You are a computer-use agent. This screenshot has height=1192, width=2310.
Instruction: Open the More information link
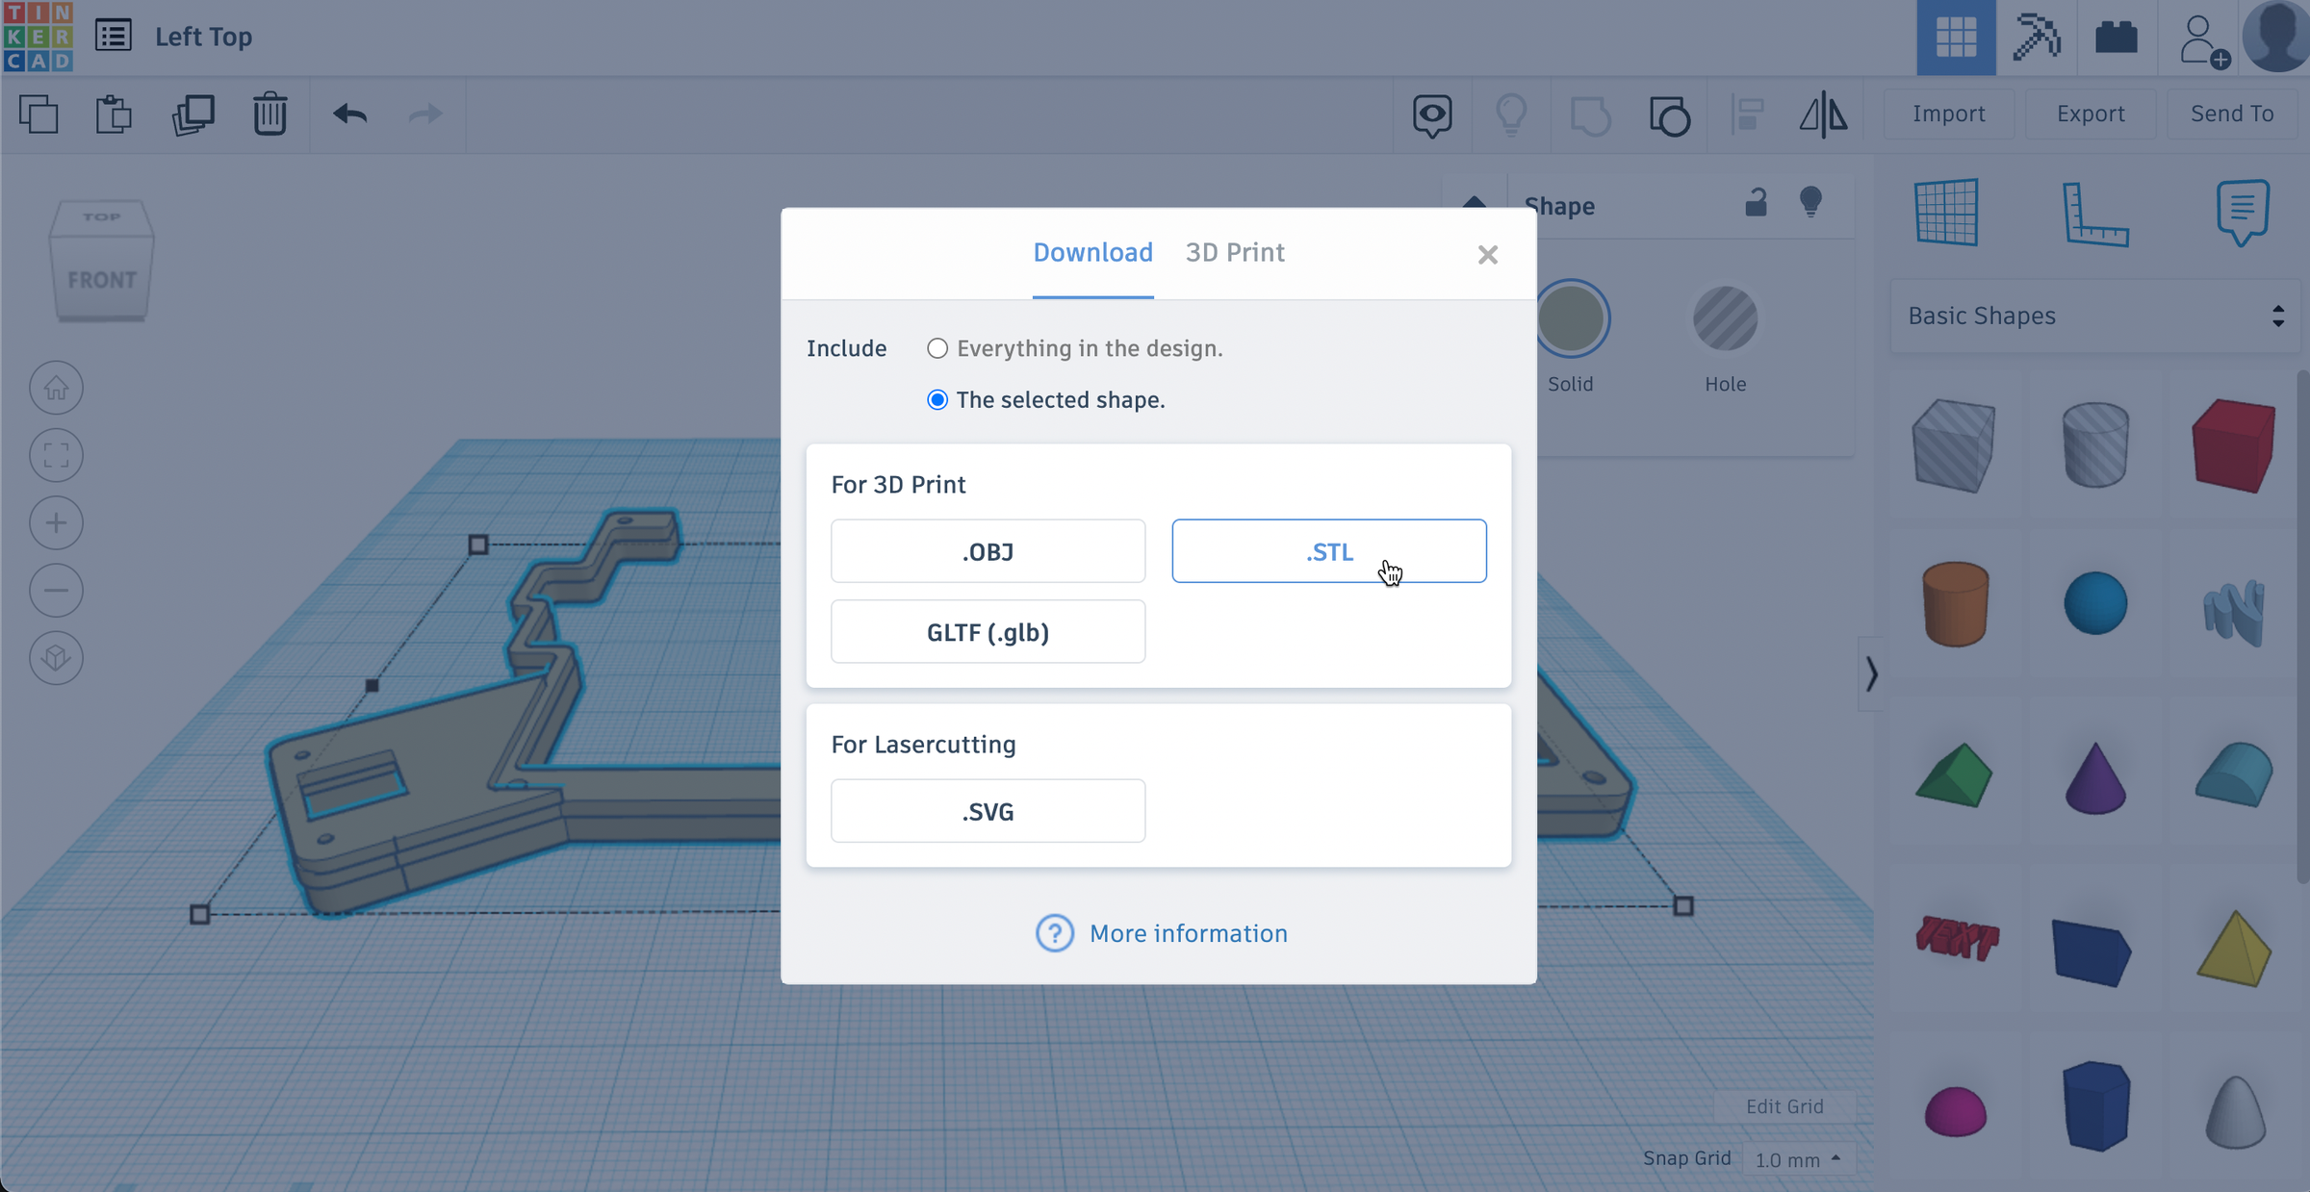coord(1188,933)
